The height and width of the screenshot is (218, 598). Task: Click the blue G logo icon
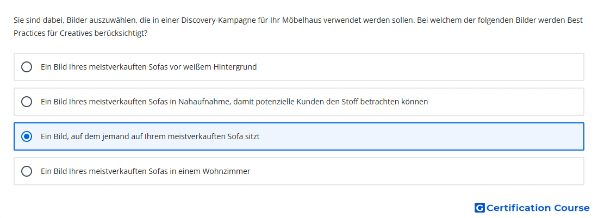point(479,208)
